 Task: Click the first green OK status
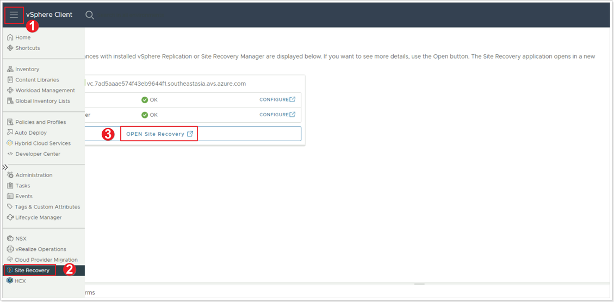pos(149,100)
